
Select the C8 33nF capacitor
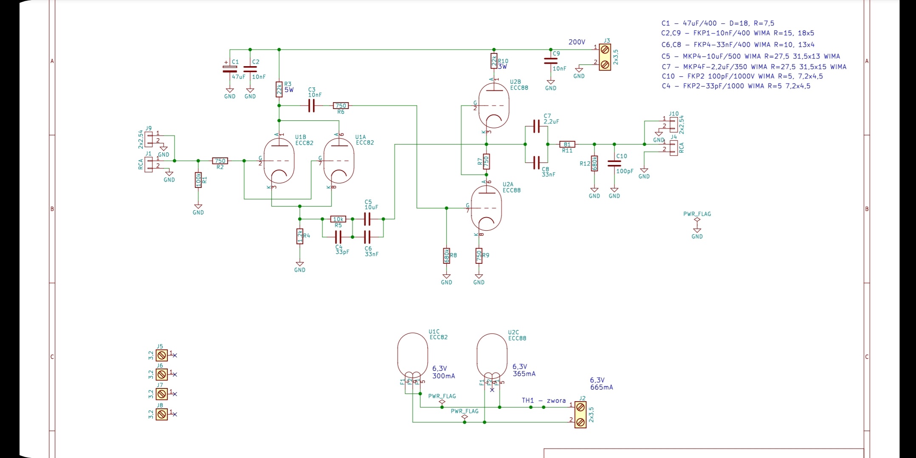tap(536, 162)
